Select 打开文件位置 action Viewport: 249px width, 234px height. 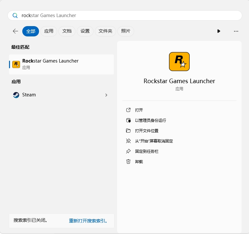146,131
